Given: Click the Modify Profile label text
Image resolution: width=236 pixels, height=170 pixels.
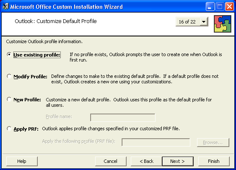Looking at the screenshot, I should tap(31, 77).
